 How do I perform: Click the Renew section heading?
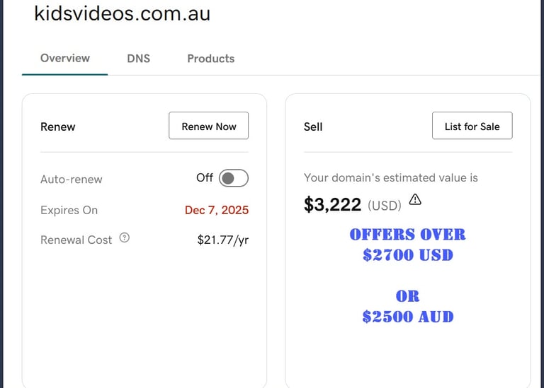(x=57, y=127)
